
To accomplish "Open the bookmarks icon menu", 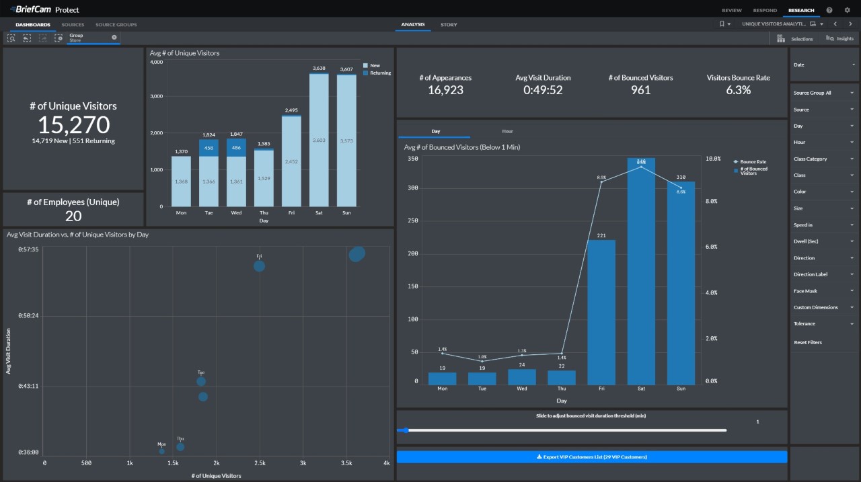I will 724,24.
